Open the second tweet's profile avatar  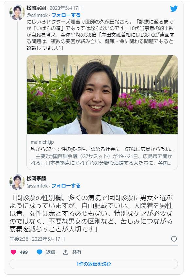(17, 182)
